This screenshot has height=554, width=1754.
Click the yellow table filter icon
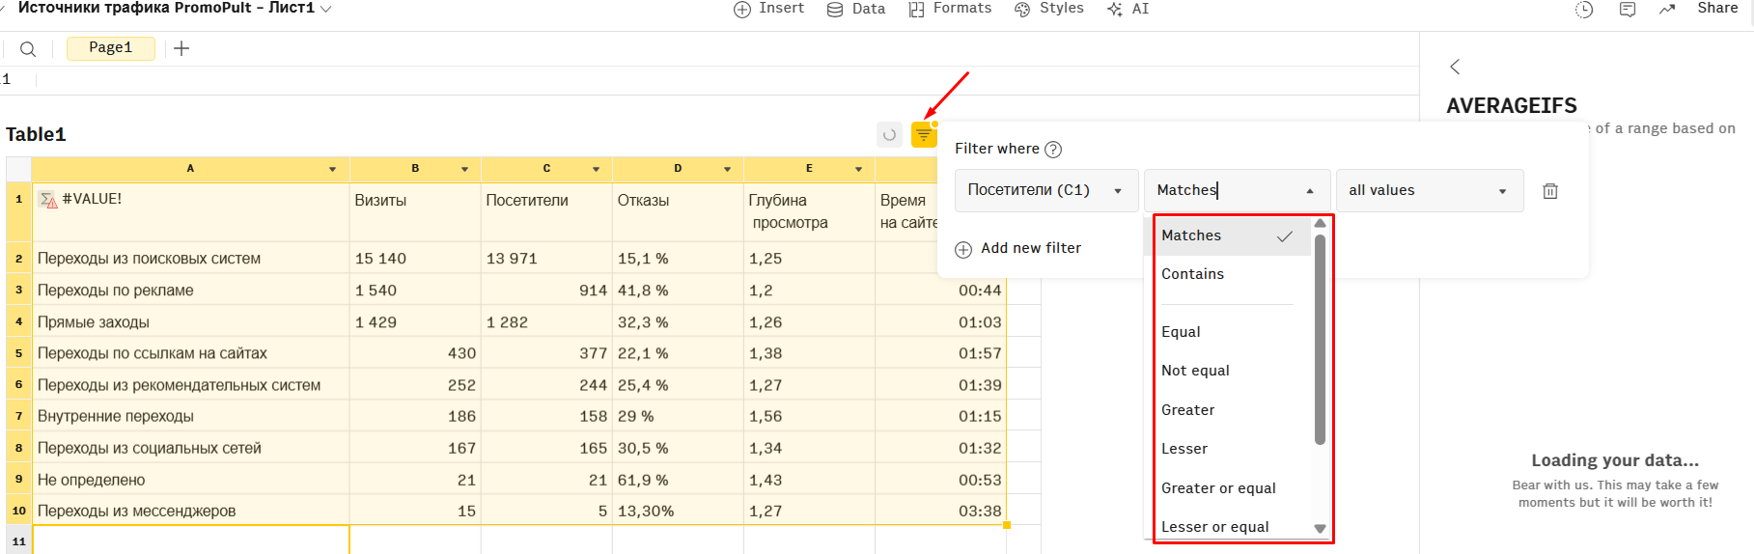(x=923, y=135)
